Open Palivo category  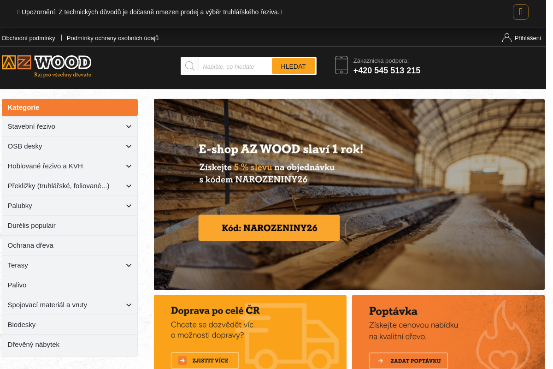[70, 285]
